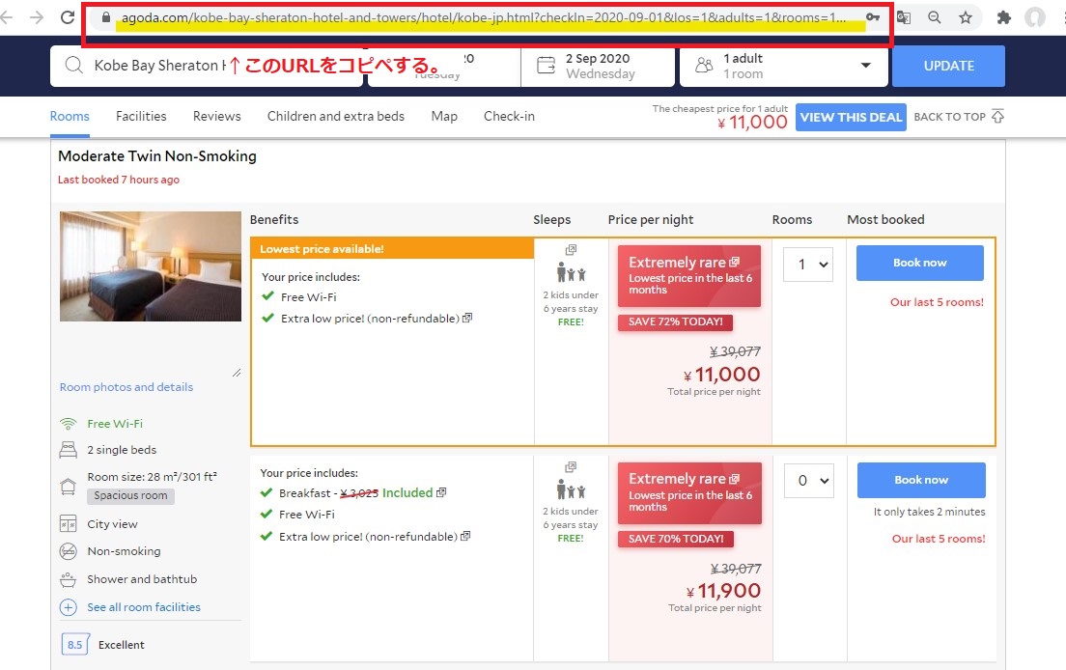Switch to the Facilities tab

[x=141, y=116]
